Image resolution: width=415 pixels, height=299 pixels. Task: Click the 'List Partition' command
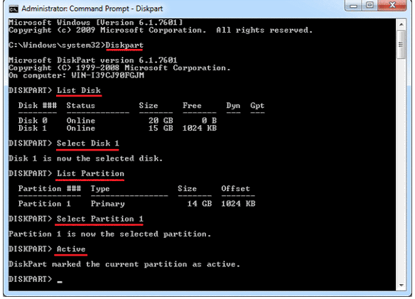[90, 173]
